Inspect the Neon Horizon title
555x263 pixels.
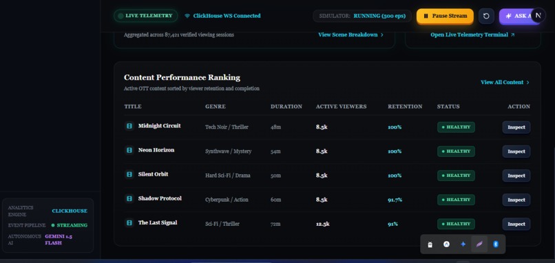516,151
